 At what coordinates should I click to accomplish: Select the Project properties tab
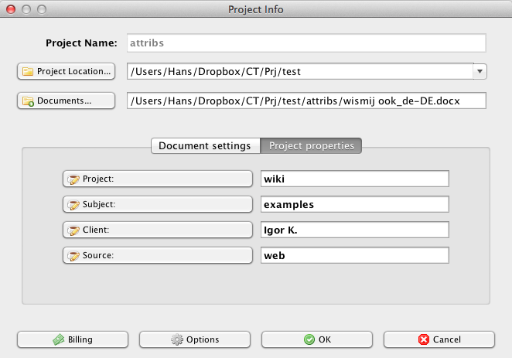coord(311,145)
